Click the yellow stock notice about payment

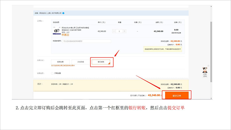click(x=163, y=49)
